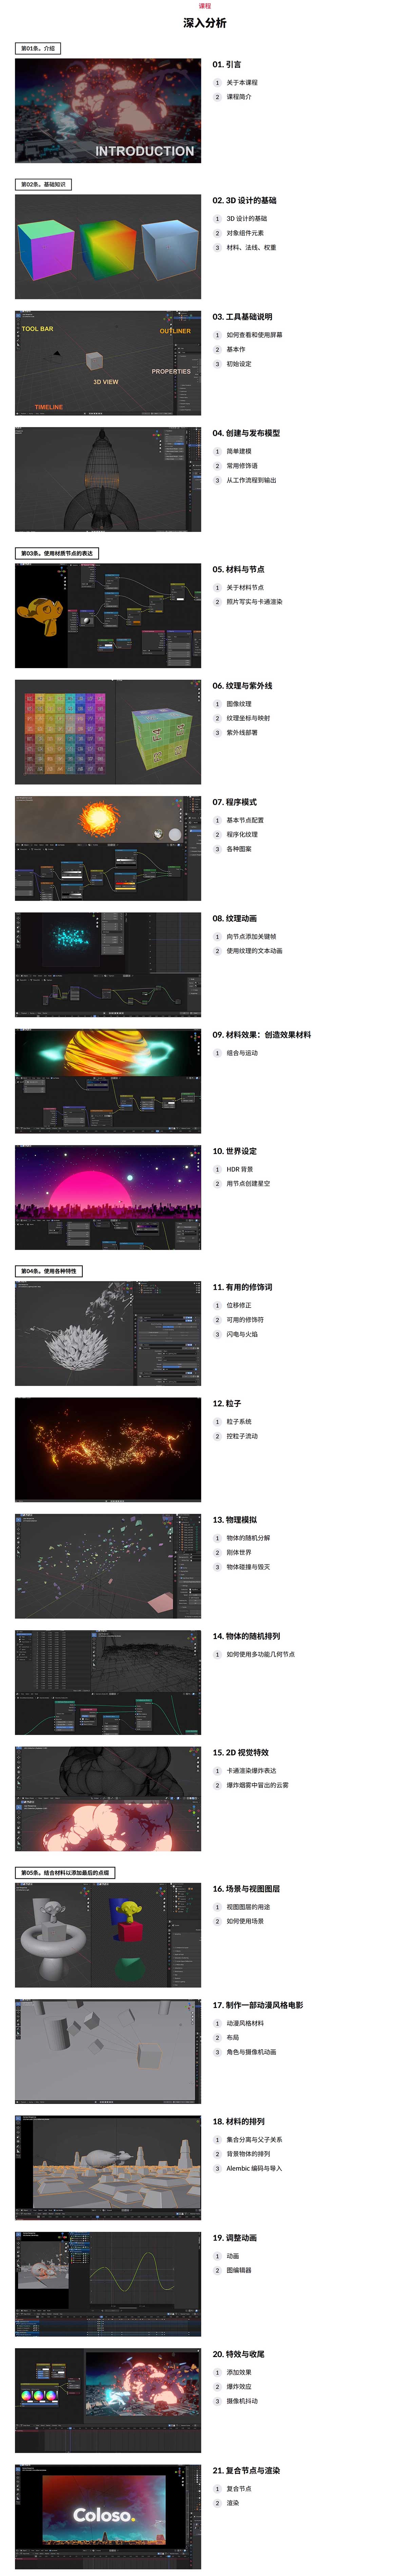Select the lesson item 初始设定
Screen dimensions: 407x2575
[239, 364]
